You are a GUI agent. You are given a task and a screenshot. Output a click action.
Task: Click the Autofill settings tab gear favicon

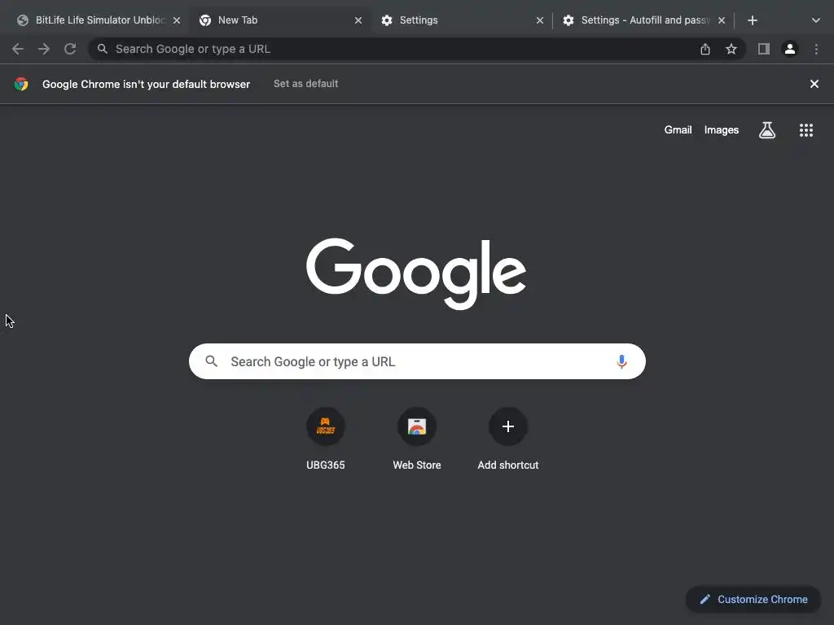click(568, 20)
